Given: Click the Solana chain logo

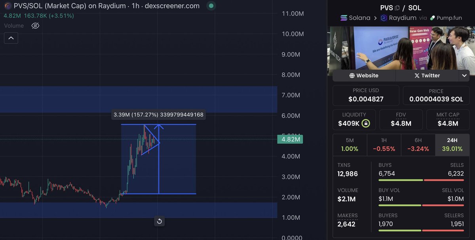Looking at the screenshot, I should click(344, 18).
